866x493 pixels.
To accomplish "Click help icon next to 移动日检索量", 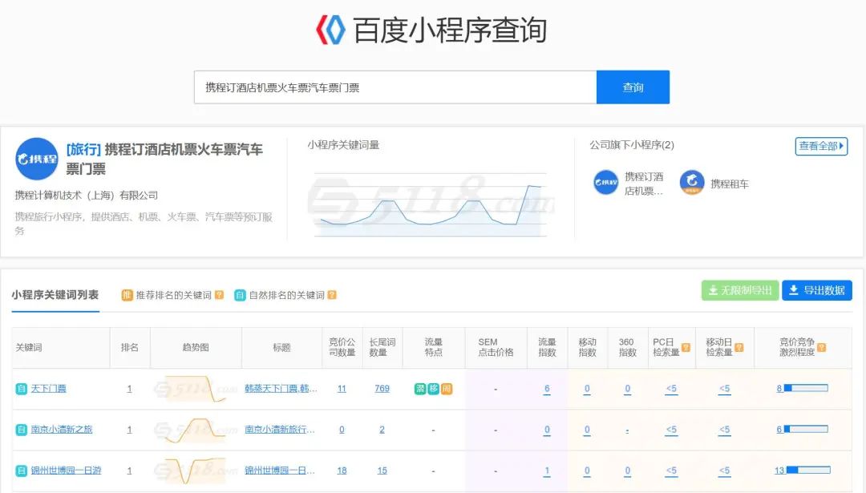I will [x=739, y=347].
